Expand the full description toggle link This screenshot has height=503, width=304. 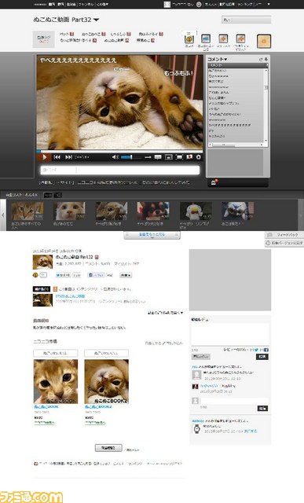tap(165, 313)
